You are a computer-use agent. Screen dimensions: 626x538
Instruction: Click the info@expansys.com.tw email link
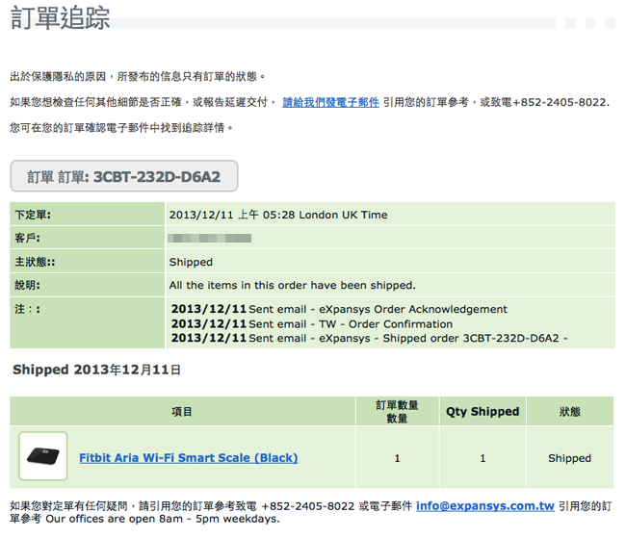(485, 506)
